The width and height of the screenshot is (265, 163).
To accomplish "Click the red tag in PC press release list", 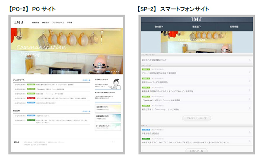I will click(x=31, y=98).
